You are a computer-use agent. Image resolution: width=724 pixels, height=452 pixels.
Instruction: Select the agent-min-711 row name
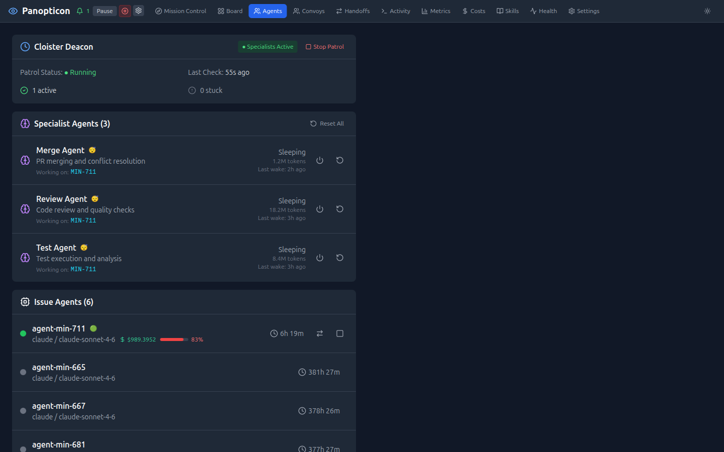pyautogui.click(x=59, y=328)
